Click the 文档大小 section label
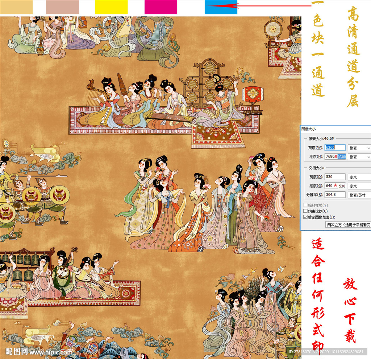 click(x=316, y=168)
